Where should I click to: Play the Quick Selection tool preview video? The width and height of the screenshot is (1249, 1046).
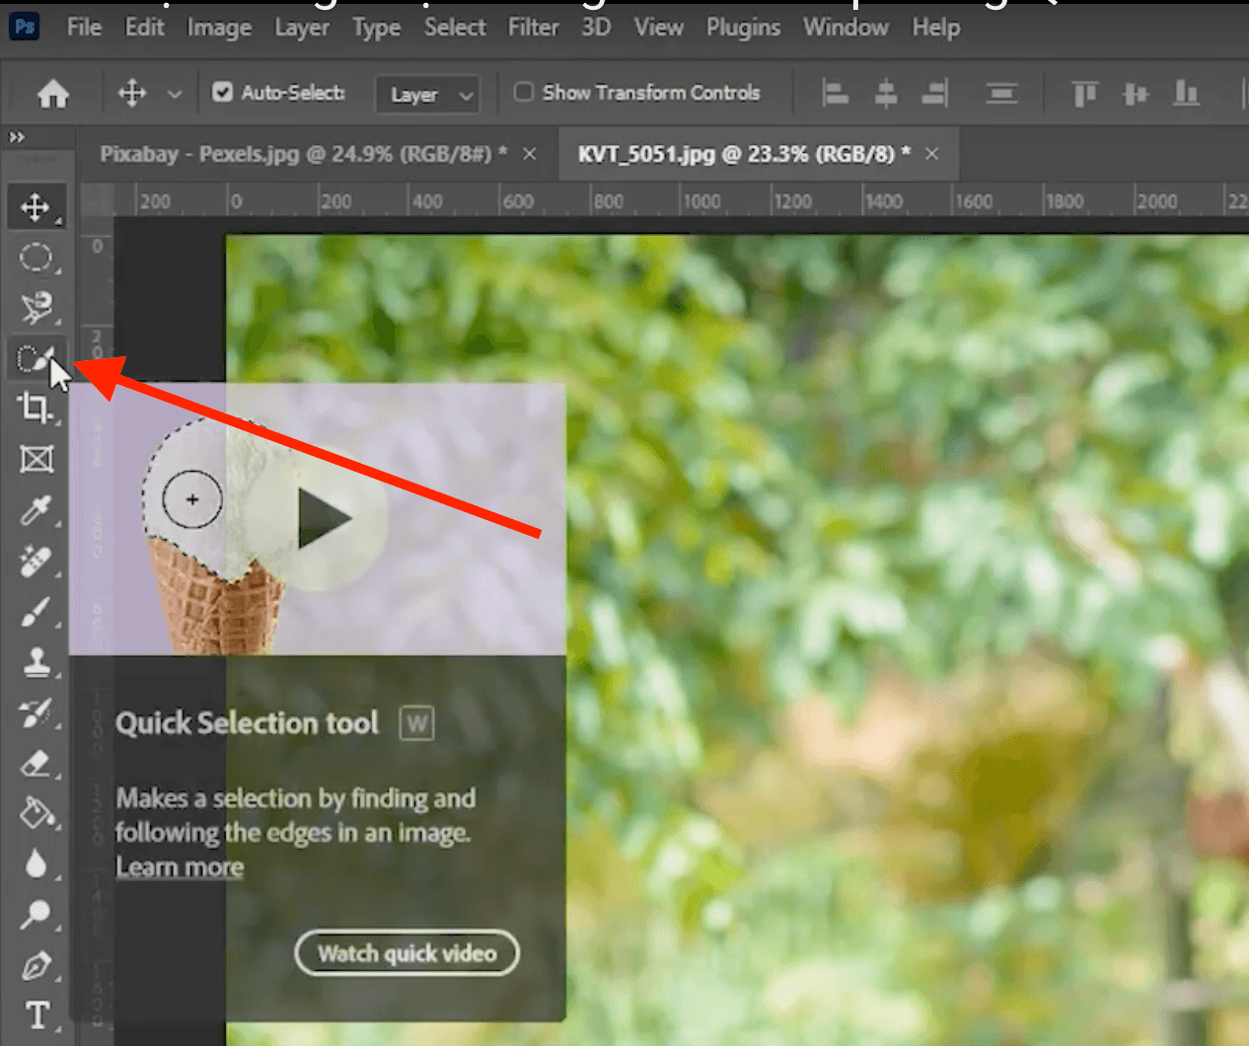(x=323, y=518)
